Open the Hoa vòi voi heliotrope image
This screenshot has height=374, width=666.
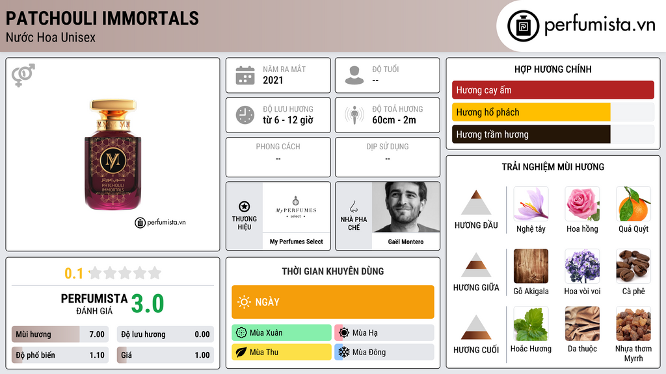pos(582,266)
